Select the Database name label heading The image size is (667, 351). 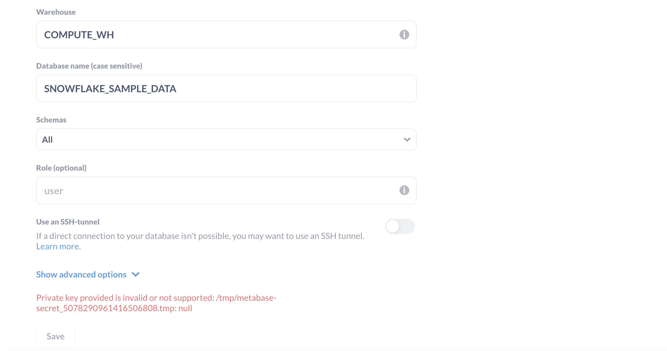pos(89,66)
